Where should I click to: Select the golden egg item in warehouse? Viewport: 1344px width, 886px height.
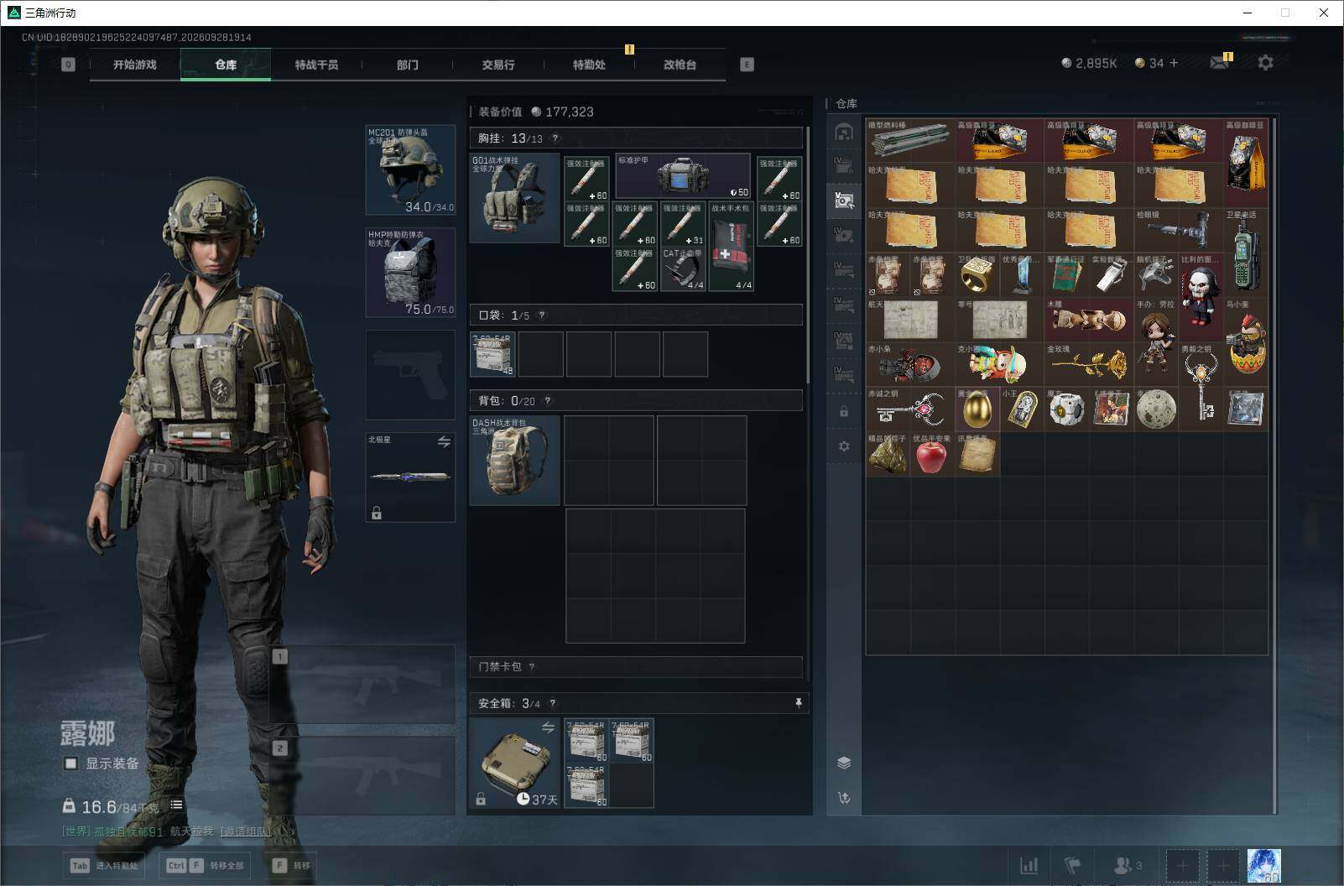point(977,409)
